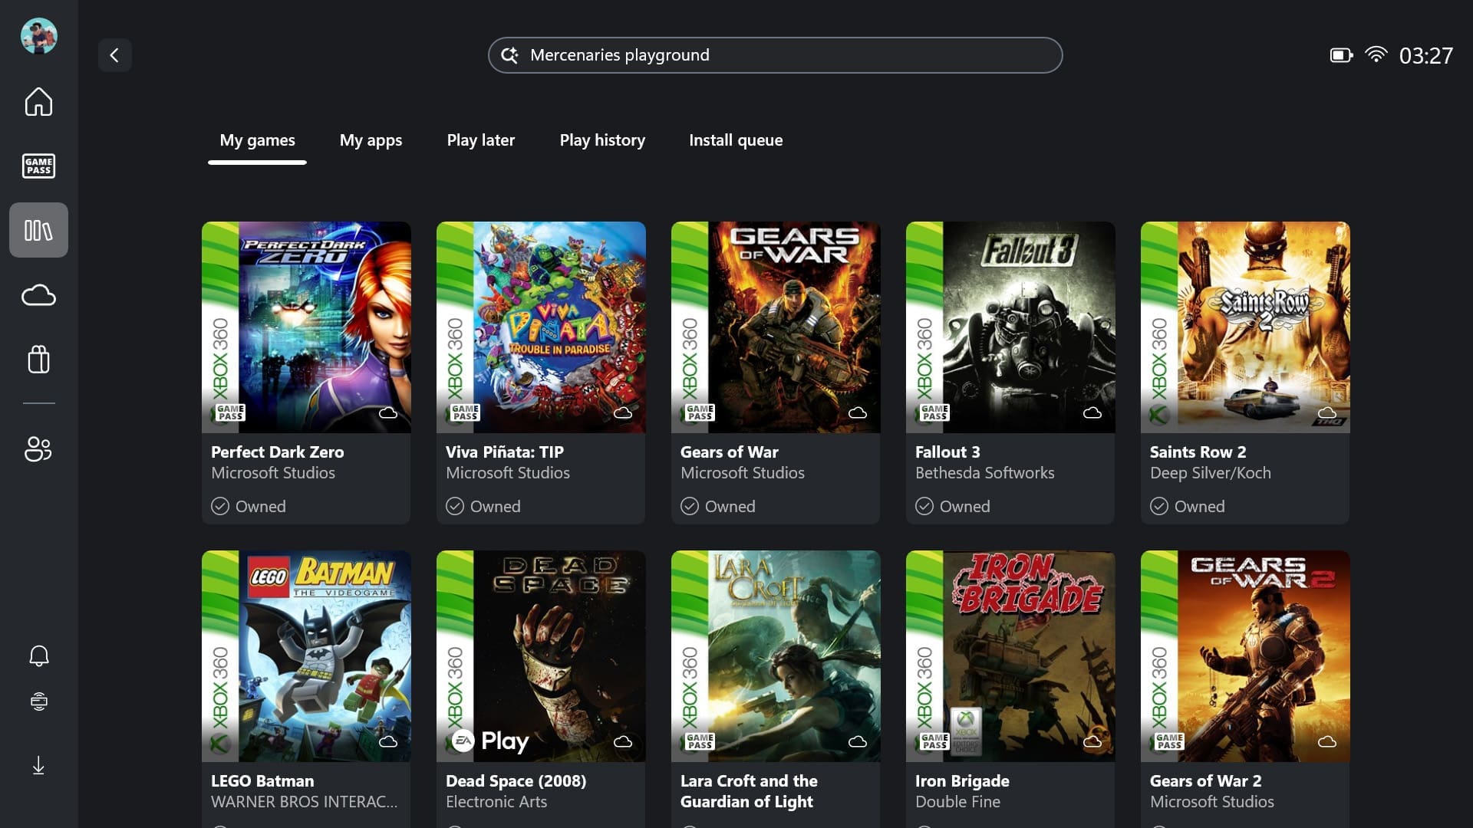Viewport: 1473px width, 828px height.
Task: Click cloud icon on Gears of War cover
Action: [x=858, y=413]
